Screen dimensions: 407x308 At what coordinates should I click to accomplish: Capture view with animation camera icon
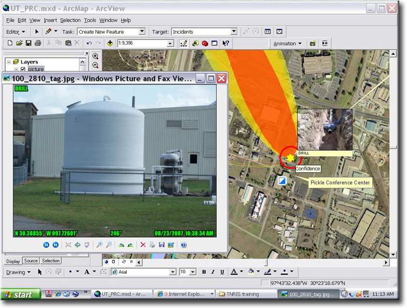click(x=313, y=44)
